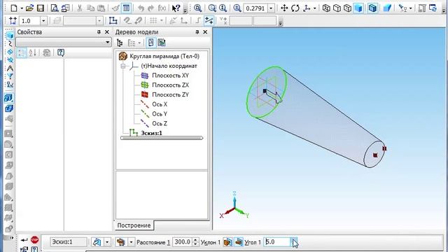Click the rebuild model icon
The width and height of the screenshot is (448, 252).
[433, 8]
